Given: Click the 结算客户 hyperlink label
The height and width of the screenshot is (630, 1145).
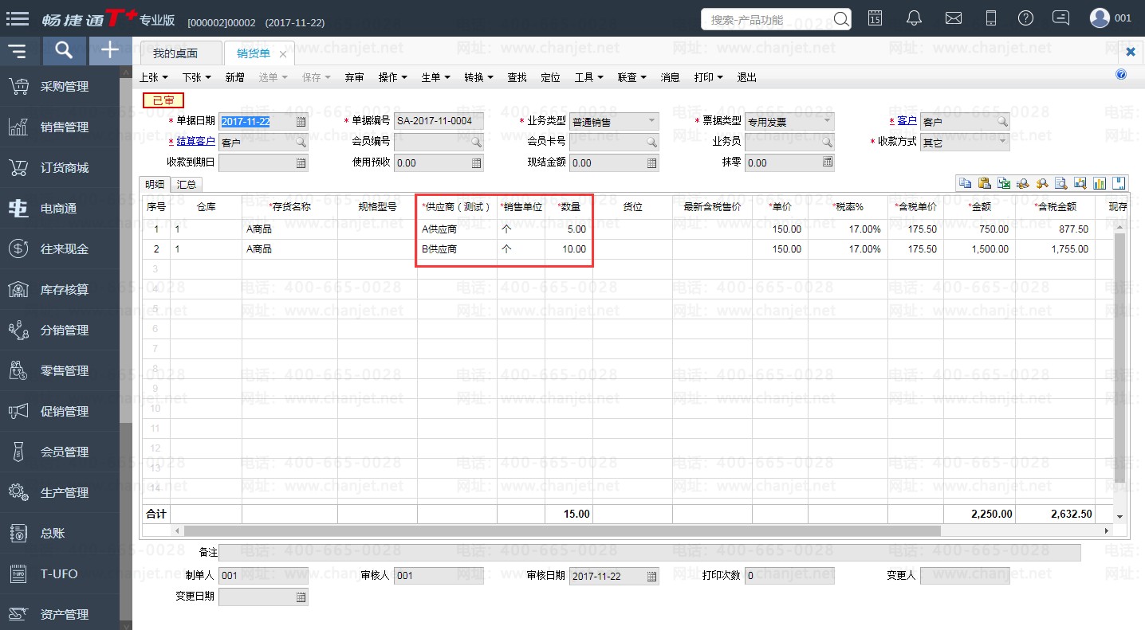Looking at the screenshot, I should coord(195,142).
